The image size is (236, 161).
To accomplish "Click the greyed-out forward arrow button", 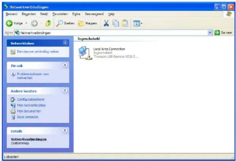I will point(34,23).
